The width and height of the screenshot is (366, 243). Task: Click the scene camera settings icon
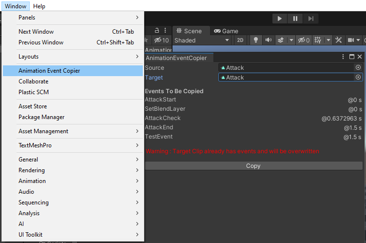(350, 40)
